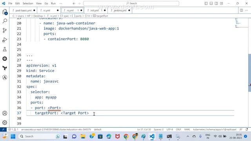Open the Manage settings gear

pyautogui.click(x=5, y=123)
